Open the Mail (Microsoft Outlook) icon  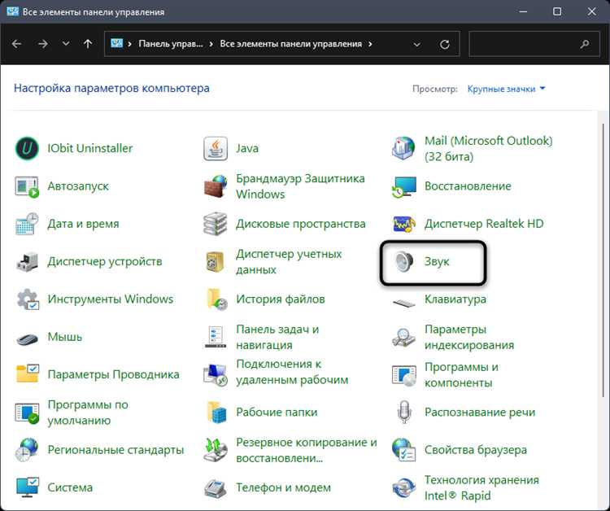(403, 148)
